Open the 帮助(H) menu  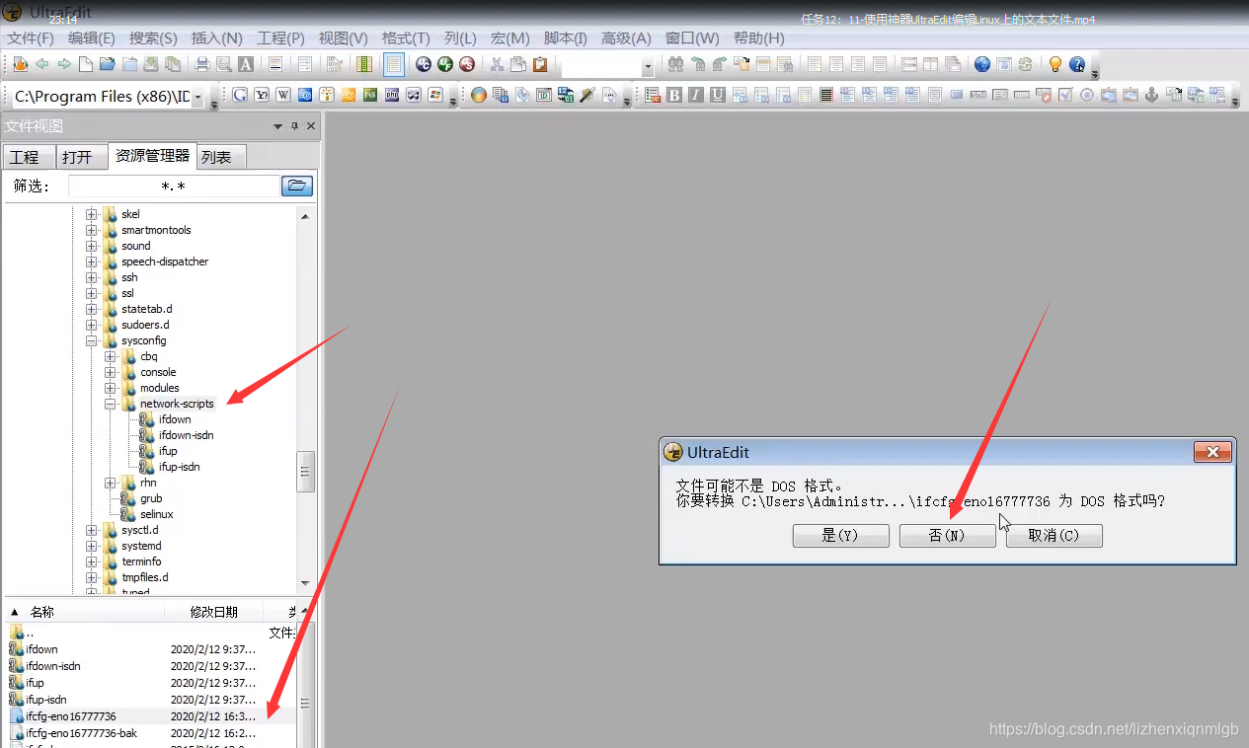point(758,37)
